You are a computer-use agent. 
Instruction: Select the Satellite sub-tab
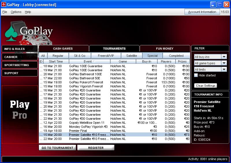[x=132, y=56]
